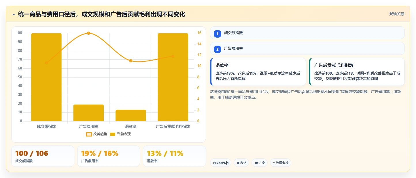Click the text 改造前100、改造后118

pos(335,73)
